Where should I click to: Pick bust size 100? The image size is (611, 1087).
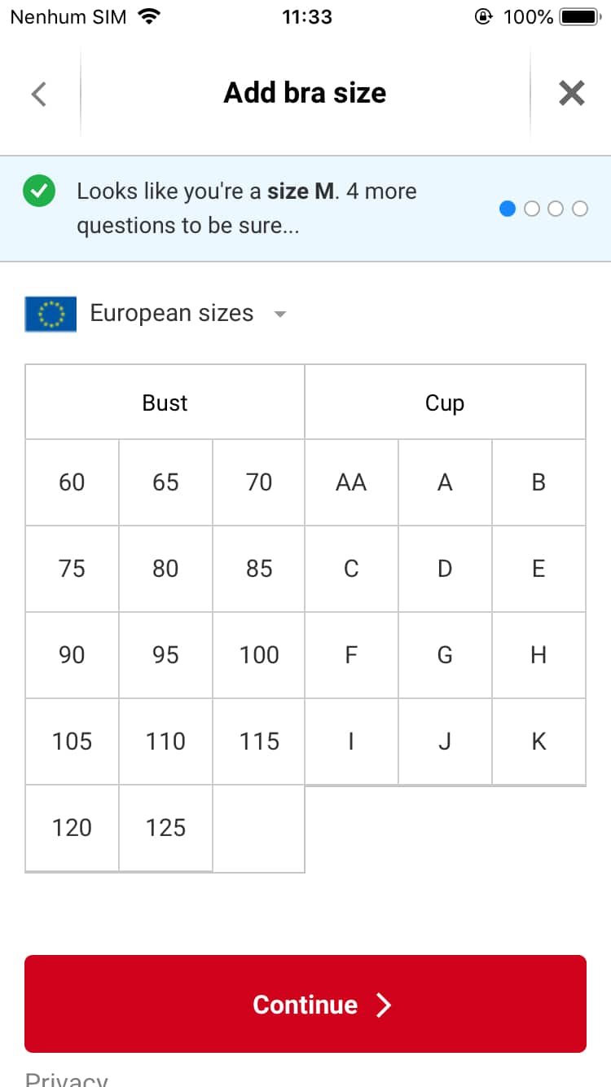coord(259,655)
